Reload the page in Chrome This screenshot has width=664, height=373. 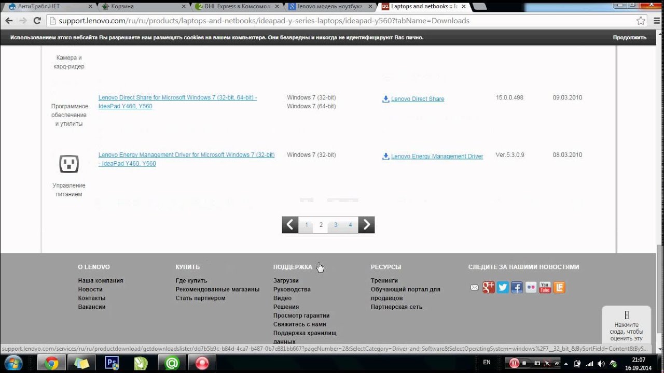(x=37, y=21)
